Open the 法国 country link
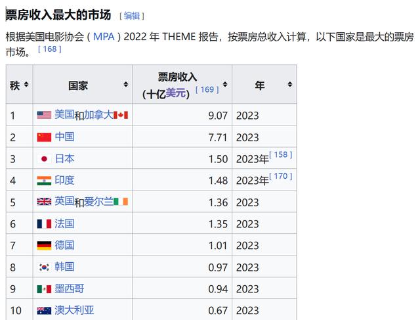The width and height of the screenshot is (420, 320). click(x=64, y=223)
